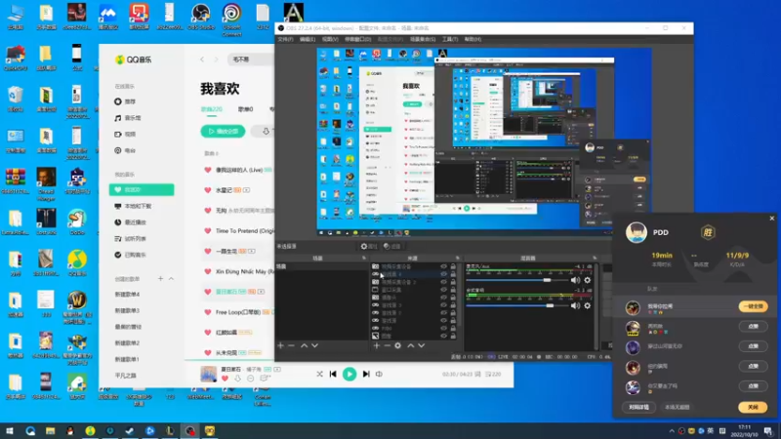
Task: Click 一键全赞 button in PDD match popup
Action: point(753,306)
